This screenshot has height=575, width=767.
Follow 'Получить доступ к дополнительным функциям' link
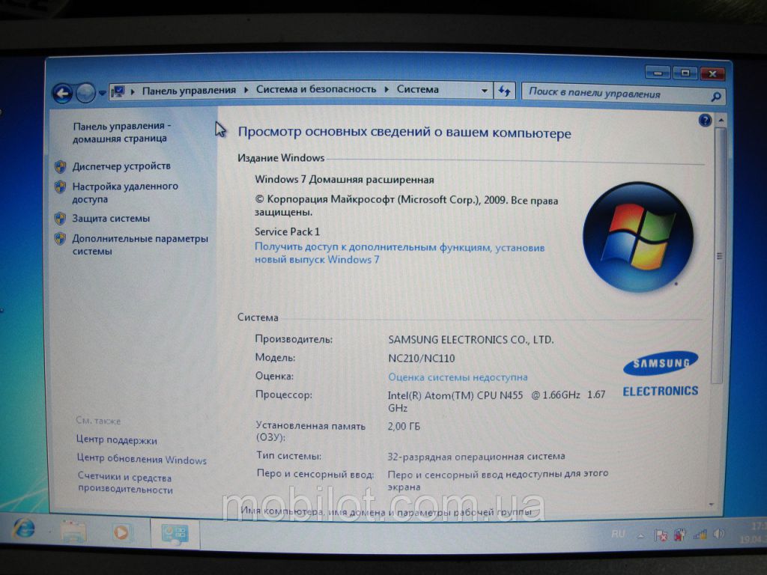point(400,253)
